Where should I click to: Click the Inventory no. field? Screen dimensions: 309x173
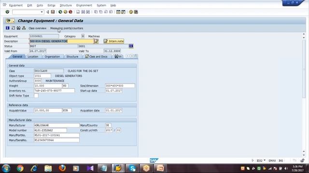(x=54, y=91)
